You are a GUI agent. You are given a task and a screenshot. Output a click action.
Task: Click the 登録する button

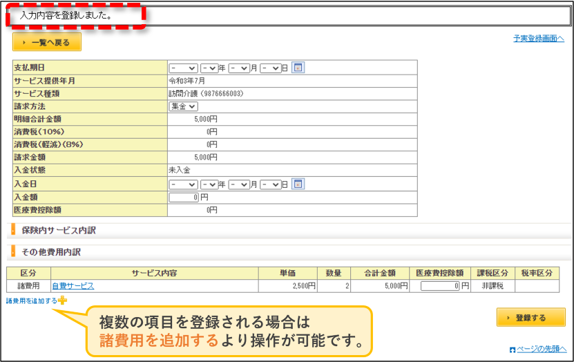pos(530,317)
